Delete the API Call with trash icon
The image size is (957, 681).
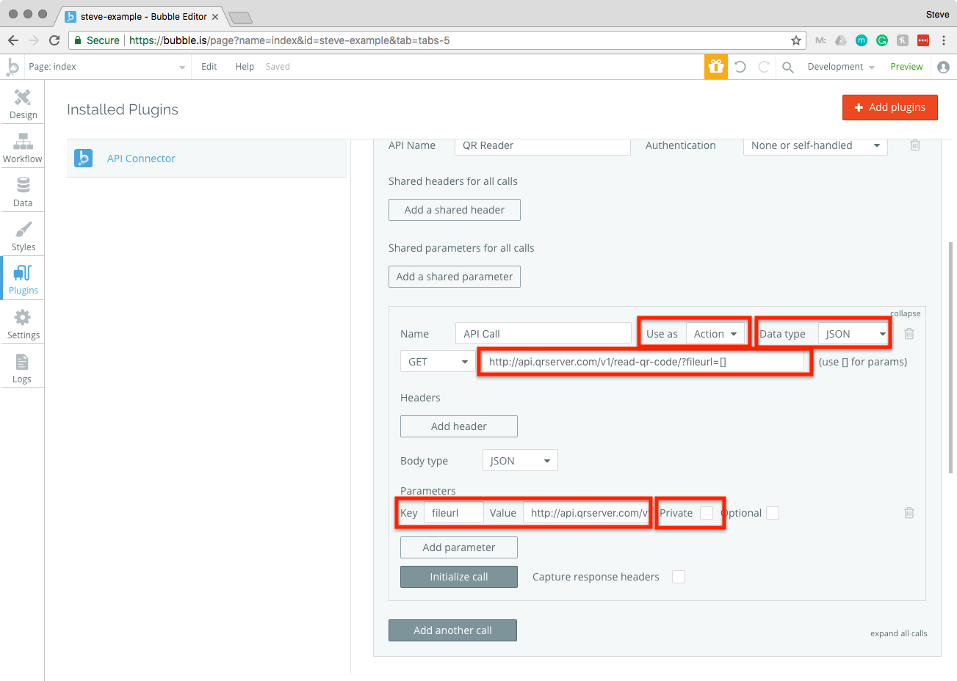point(909,334)
